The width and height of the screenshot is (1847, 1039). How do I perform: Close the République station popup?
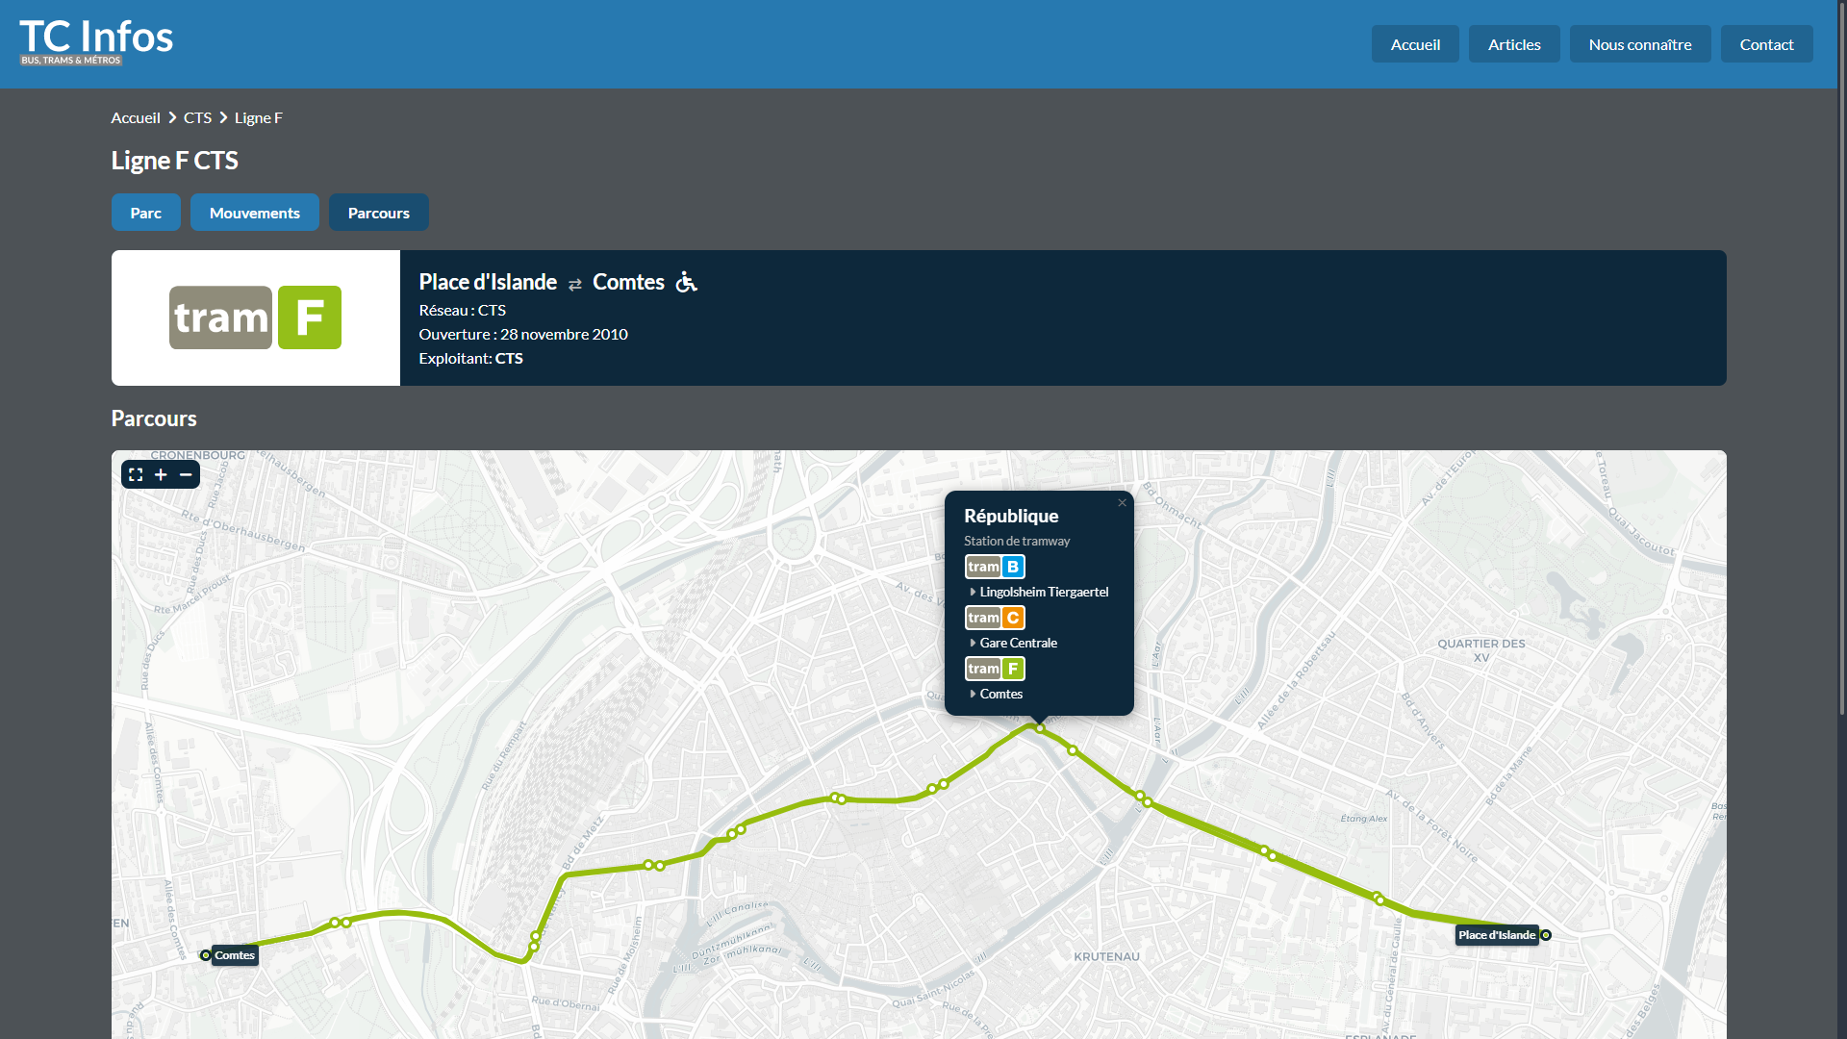click(1122, 503)
